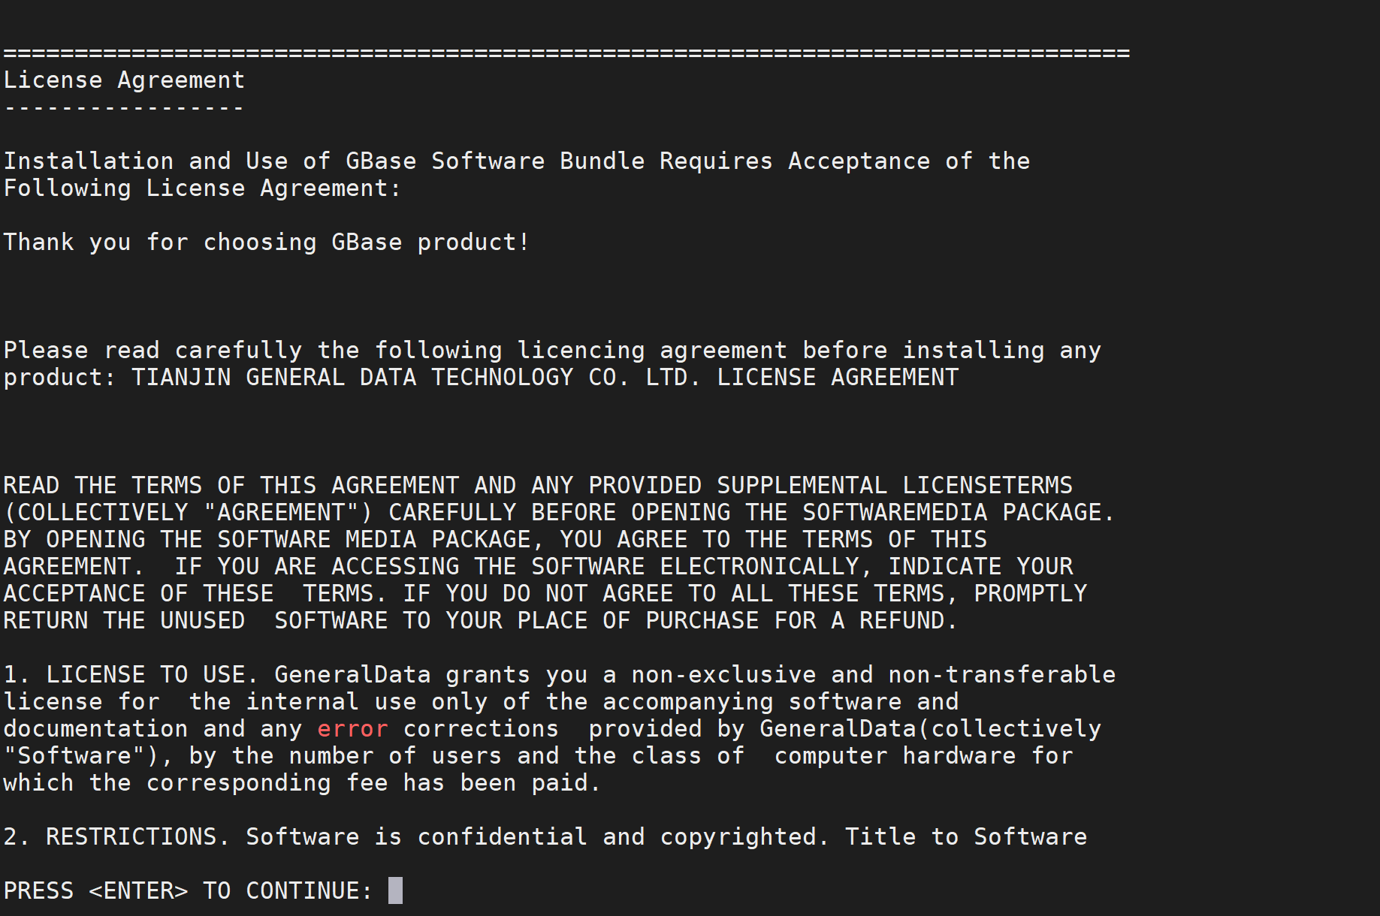Click the line "Thank you for choosing GBase product!"
Viewport: 1380px width, 916px height.
[267, 243]
